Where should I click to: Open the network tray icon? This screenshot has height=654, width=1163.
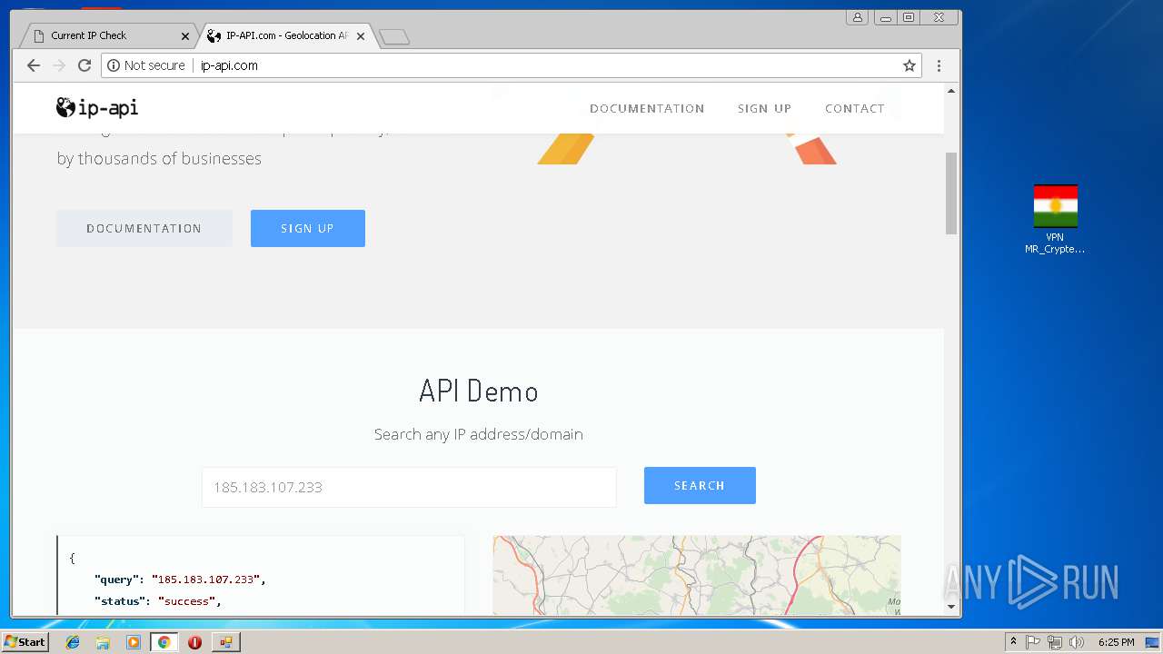(1055, 642)
